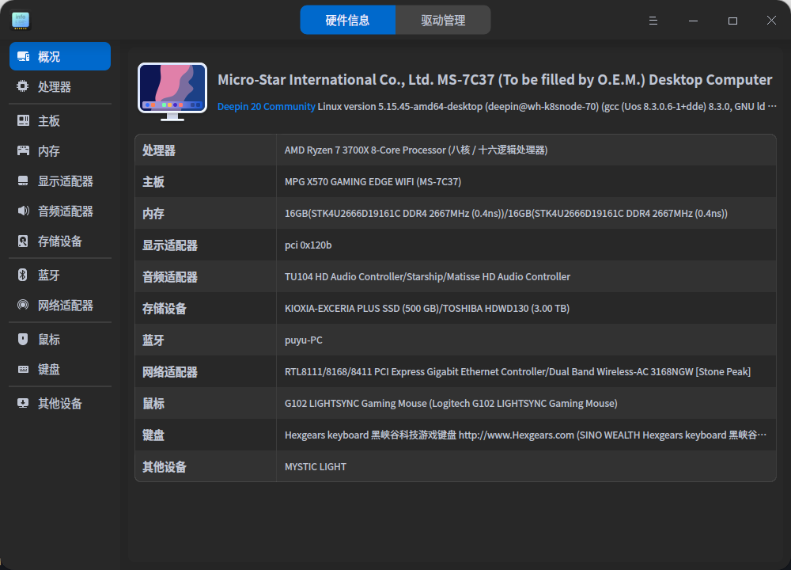Screen dimensions: 791x570
Task: Switch to the 硬件信息 tab
Action: 348,20
